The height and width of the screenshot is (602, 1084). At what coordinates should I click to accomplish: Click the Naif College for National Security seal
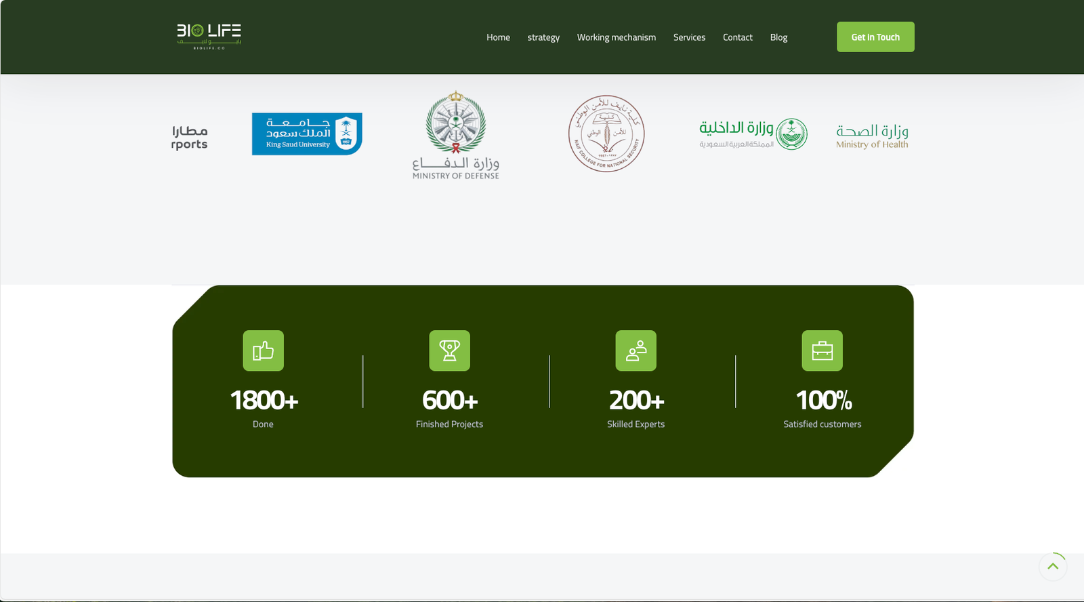click(x=606, y=134)
